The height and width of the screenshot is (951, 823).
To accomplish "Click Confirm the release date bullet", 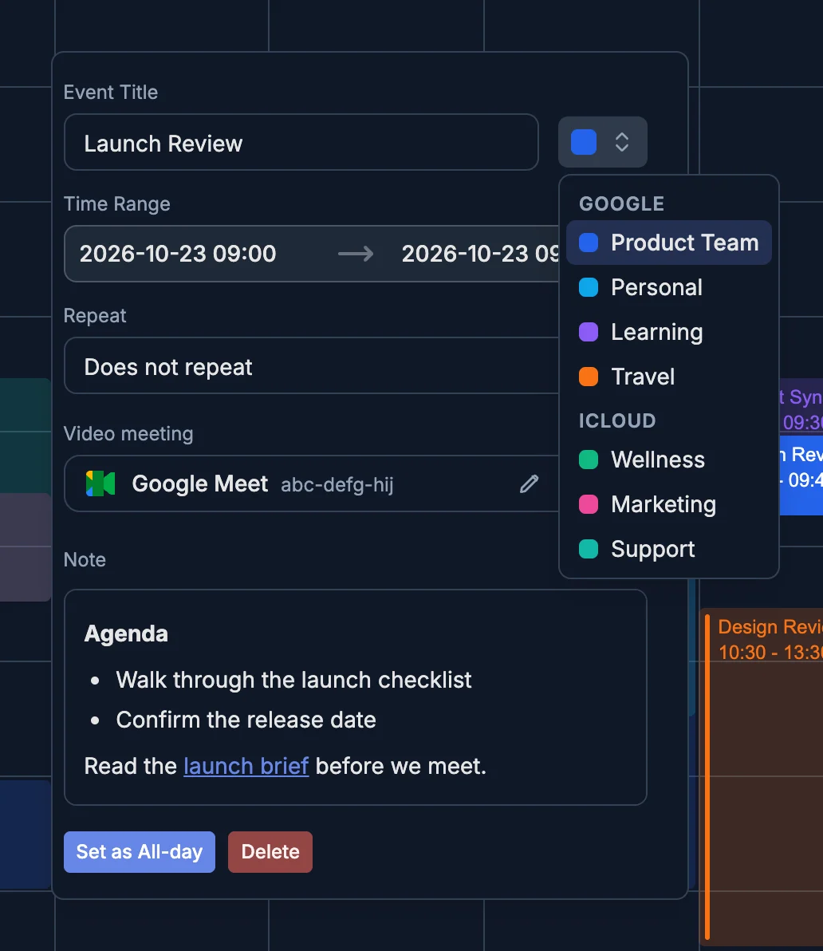I will click(246, 720).
